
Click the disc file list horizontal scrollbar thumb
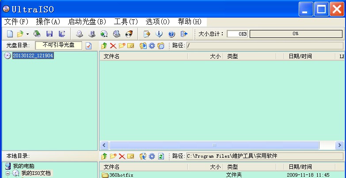(214, 145)
